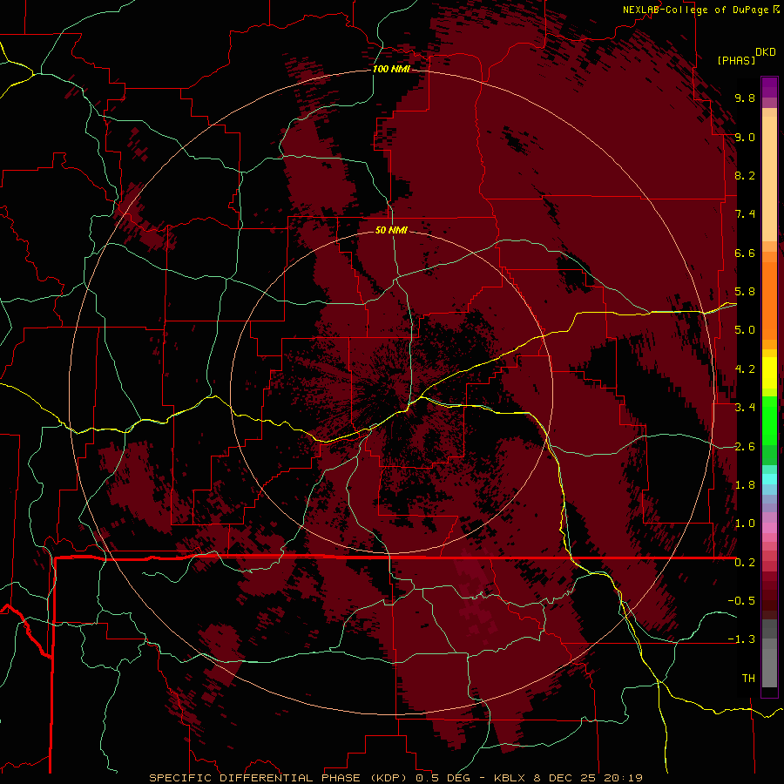Click the cyan segment of the color bar

769,479
